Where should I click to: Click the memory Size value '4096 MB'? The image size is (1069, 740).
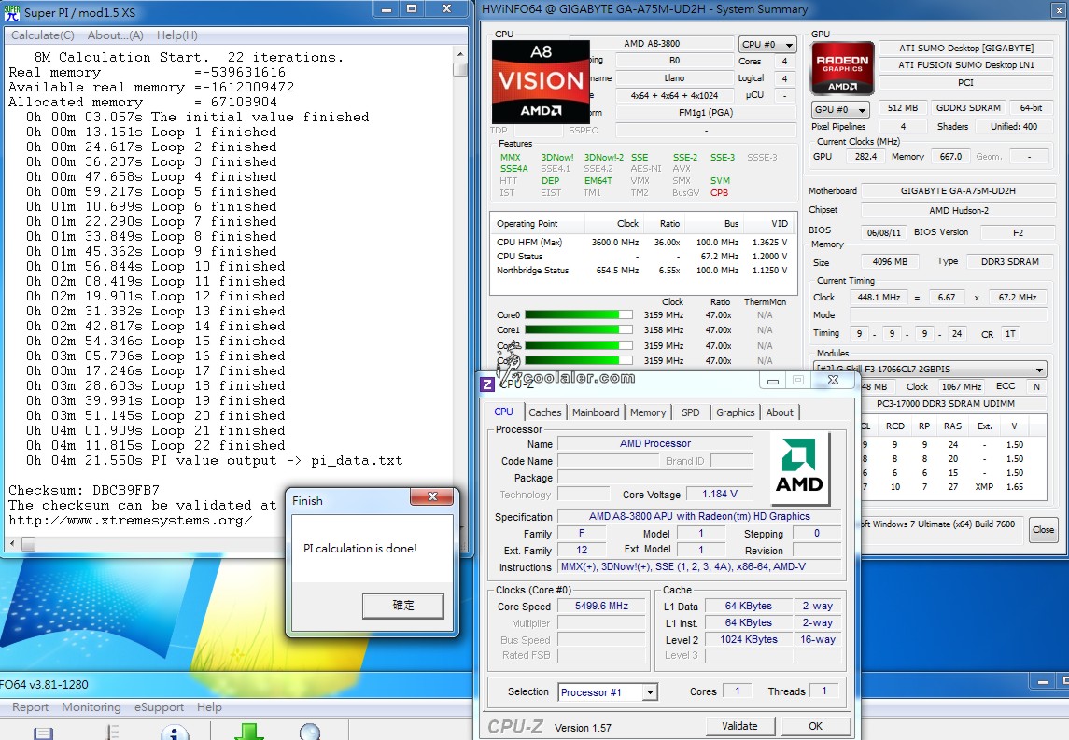[x=890, y=261]
